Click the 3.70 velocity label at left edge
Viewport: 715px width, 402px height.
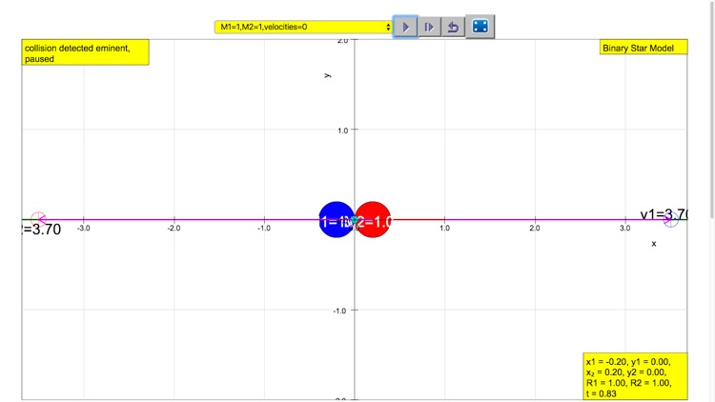[x=42, y=230]
